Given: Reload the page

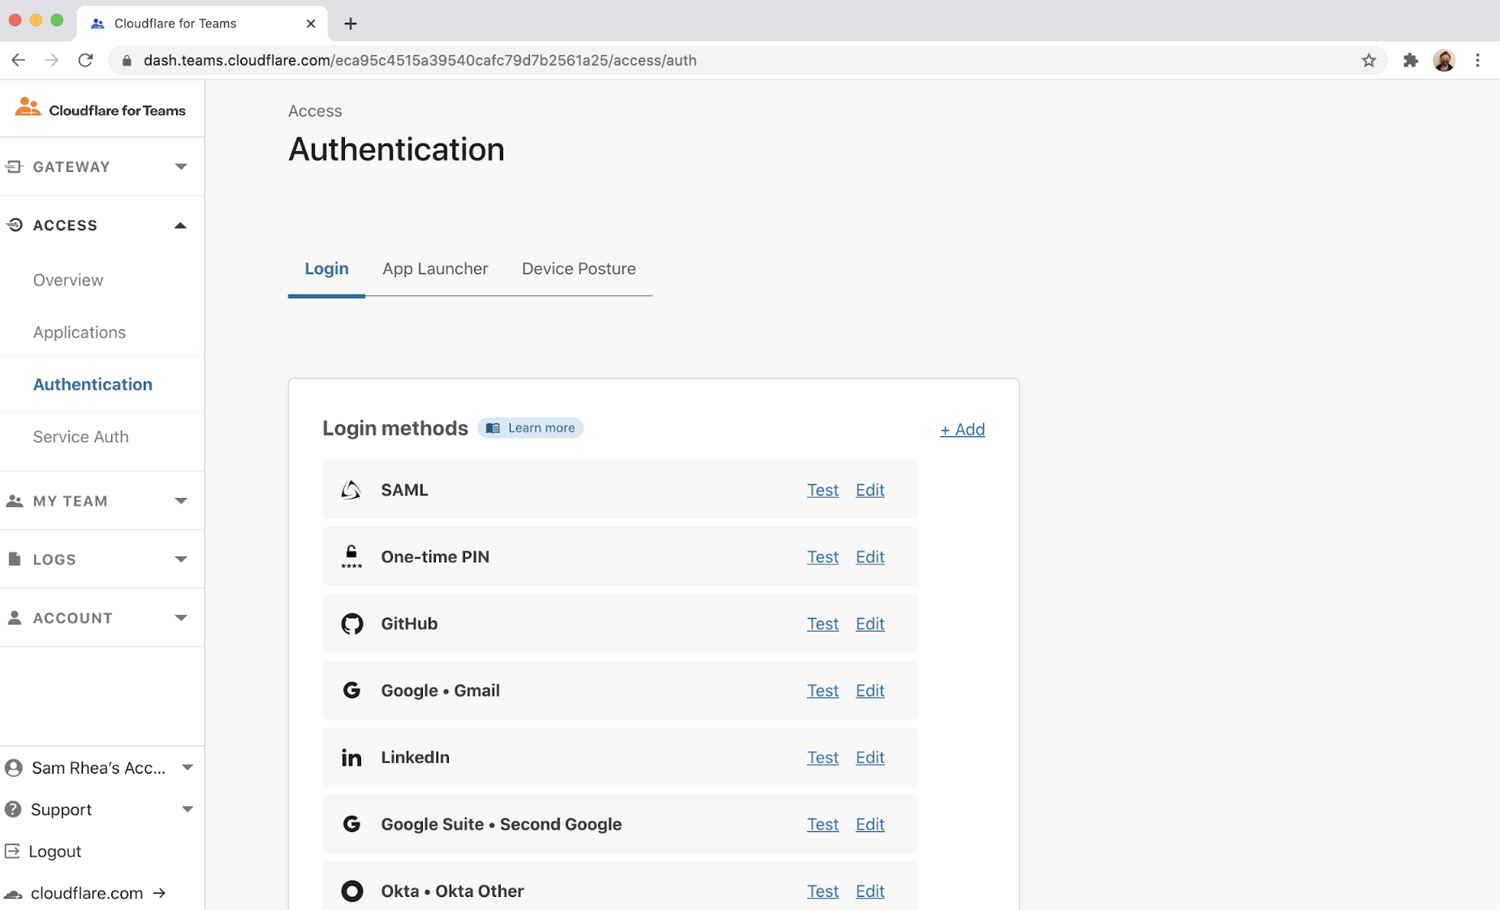Looking at the screenshot, I should tap(85, 60).
